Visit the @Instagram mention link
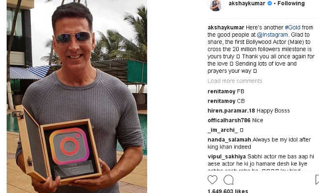Screen dimensions: 319x193 point(273,35)
